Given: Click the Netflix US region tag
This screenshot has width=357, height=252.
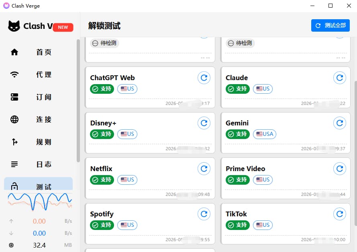Looking at the screenshot, I should (127, 179).
